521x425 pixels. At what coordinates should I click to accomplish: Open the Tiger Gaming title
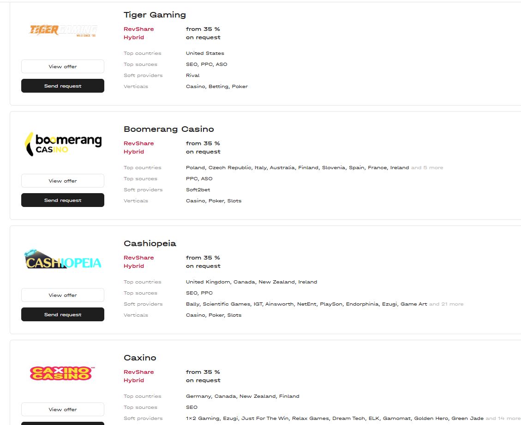pyautogui.click(x=155, y=15)
